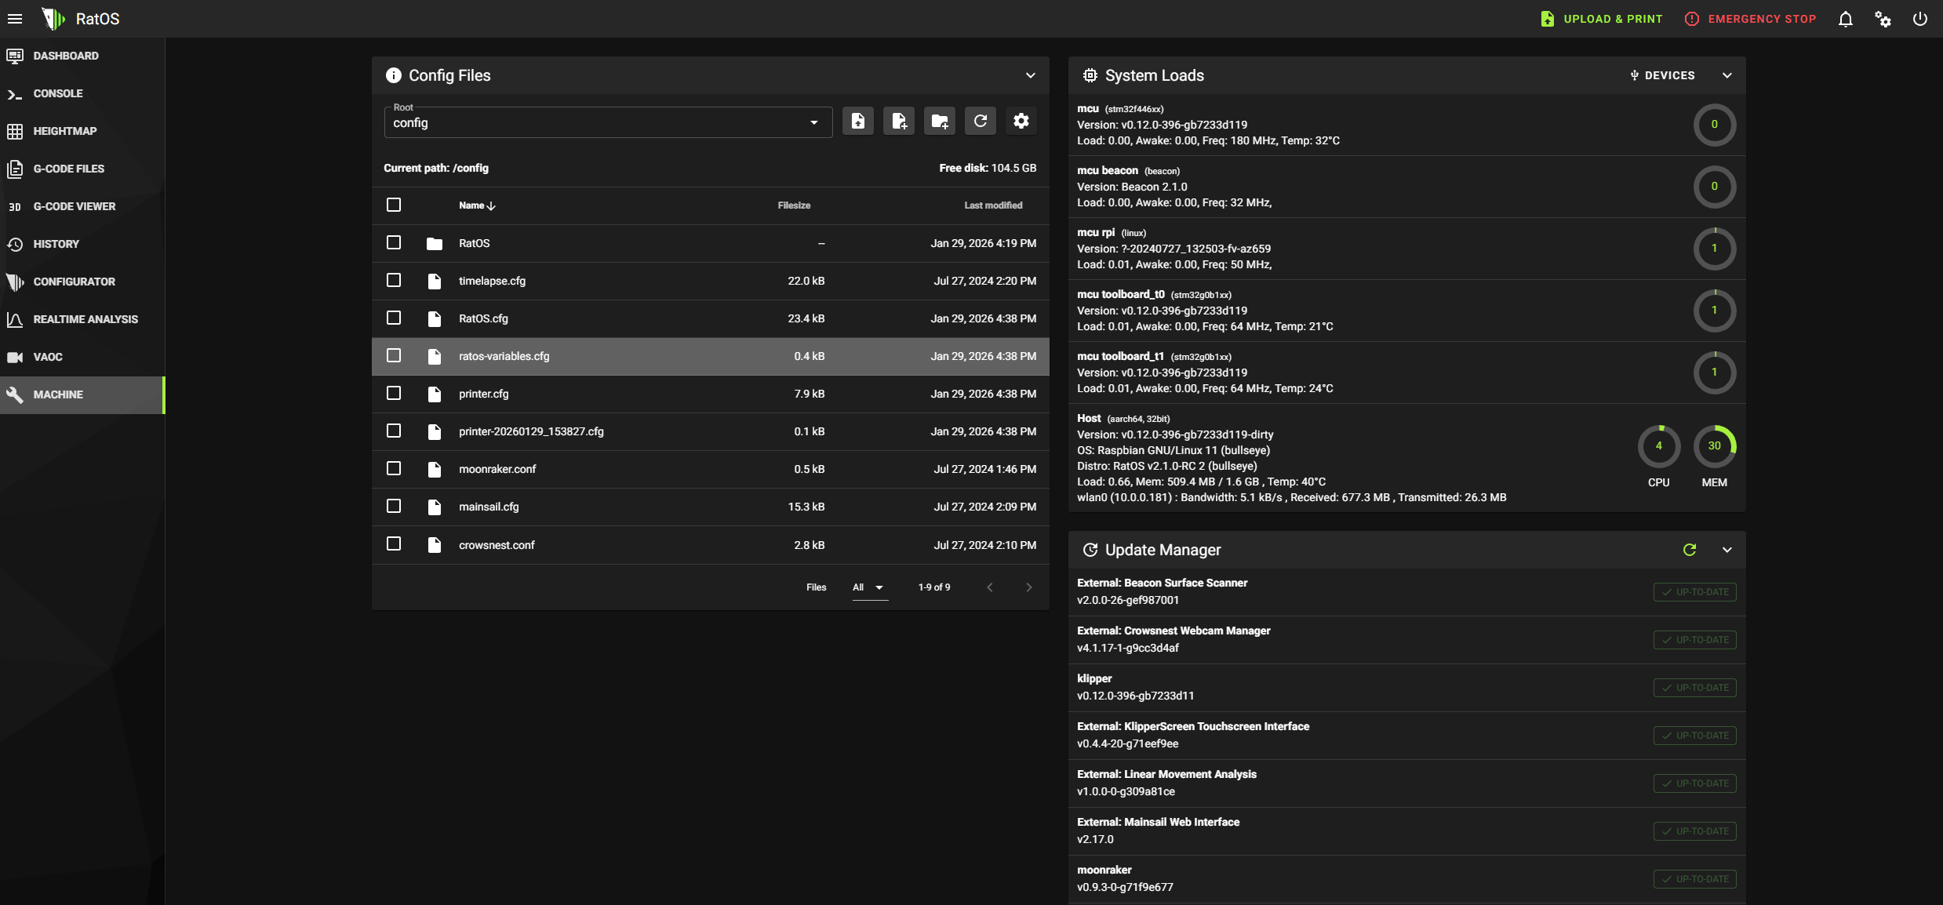Open the notifications bell
This screenshot has height=905, width=1943.
click(1845, 19)
